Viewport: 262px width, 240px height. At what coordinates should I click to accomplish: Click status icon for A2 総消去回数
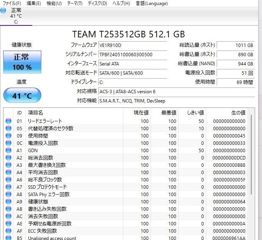pyautogui.click(x=8, y=158)
